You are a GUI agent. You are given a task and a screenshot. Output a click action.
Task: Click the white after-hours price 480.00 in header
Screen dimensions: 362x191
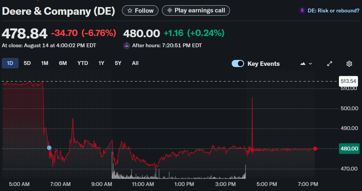pos(142,33)
